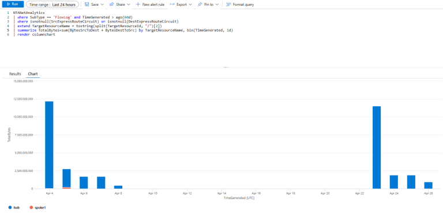Click the Apr 24 hub bar
443x213 pixels.
click(394, 182)
